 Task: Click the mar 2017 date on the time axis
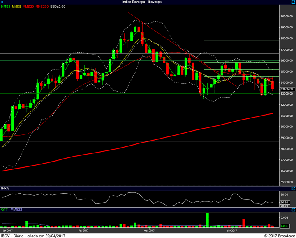[x=148, y=231]
